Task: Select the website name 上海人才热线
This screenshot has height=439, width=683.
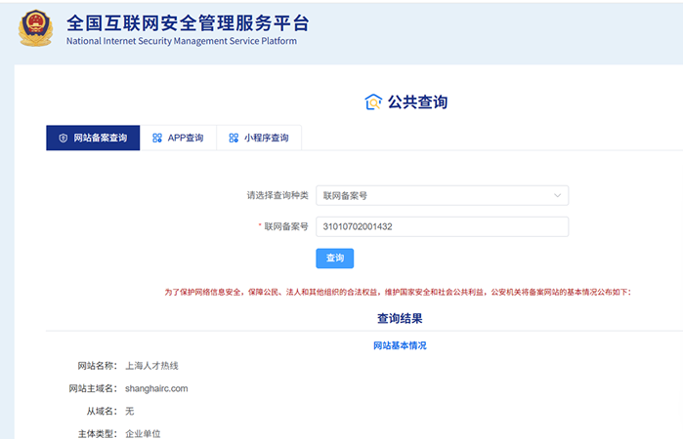Action: tap(151, 366)
